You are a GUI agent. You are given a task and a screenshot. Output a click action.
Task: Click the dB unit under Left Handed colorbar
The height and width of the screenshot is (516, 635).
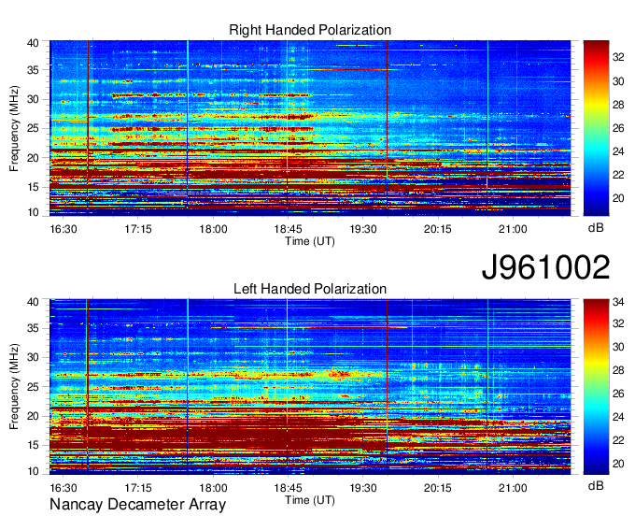pyautogui.click(x=596, y=486)
